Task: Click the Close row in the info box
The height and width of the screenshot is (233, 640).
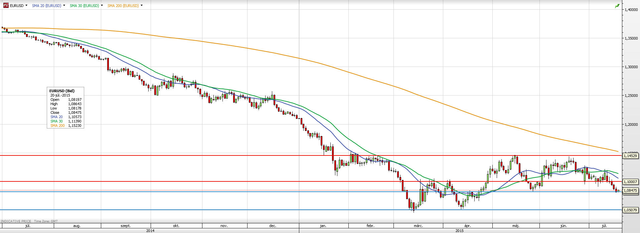Action: pos(66,113)
